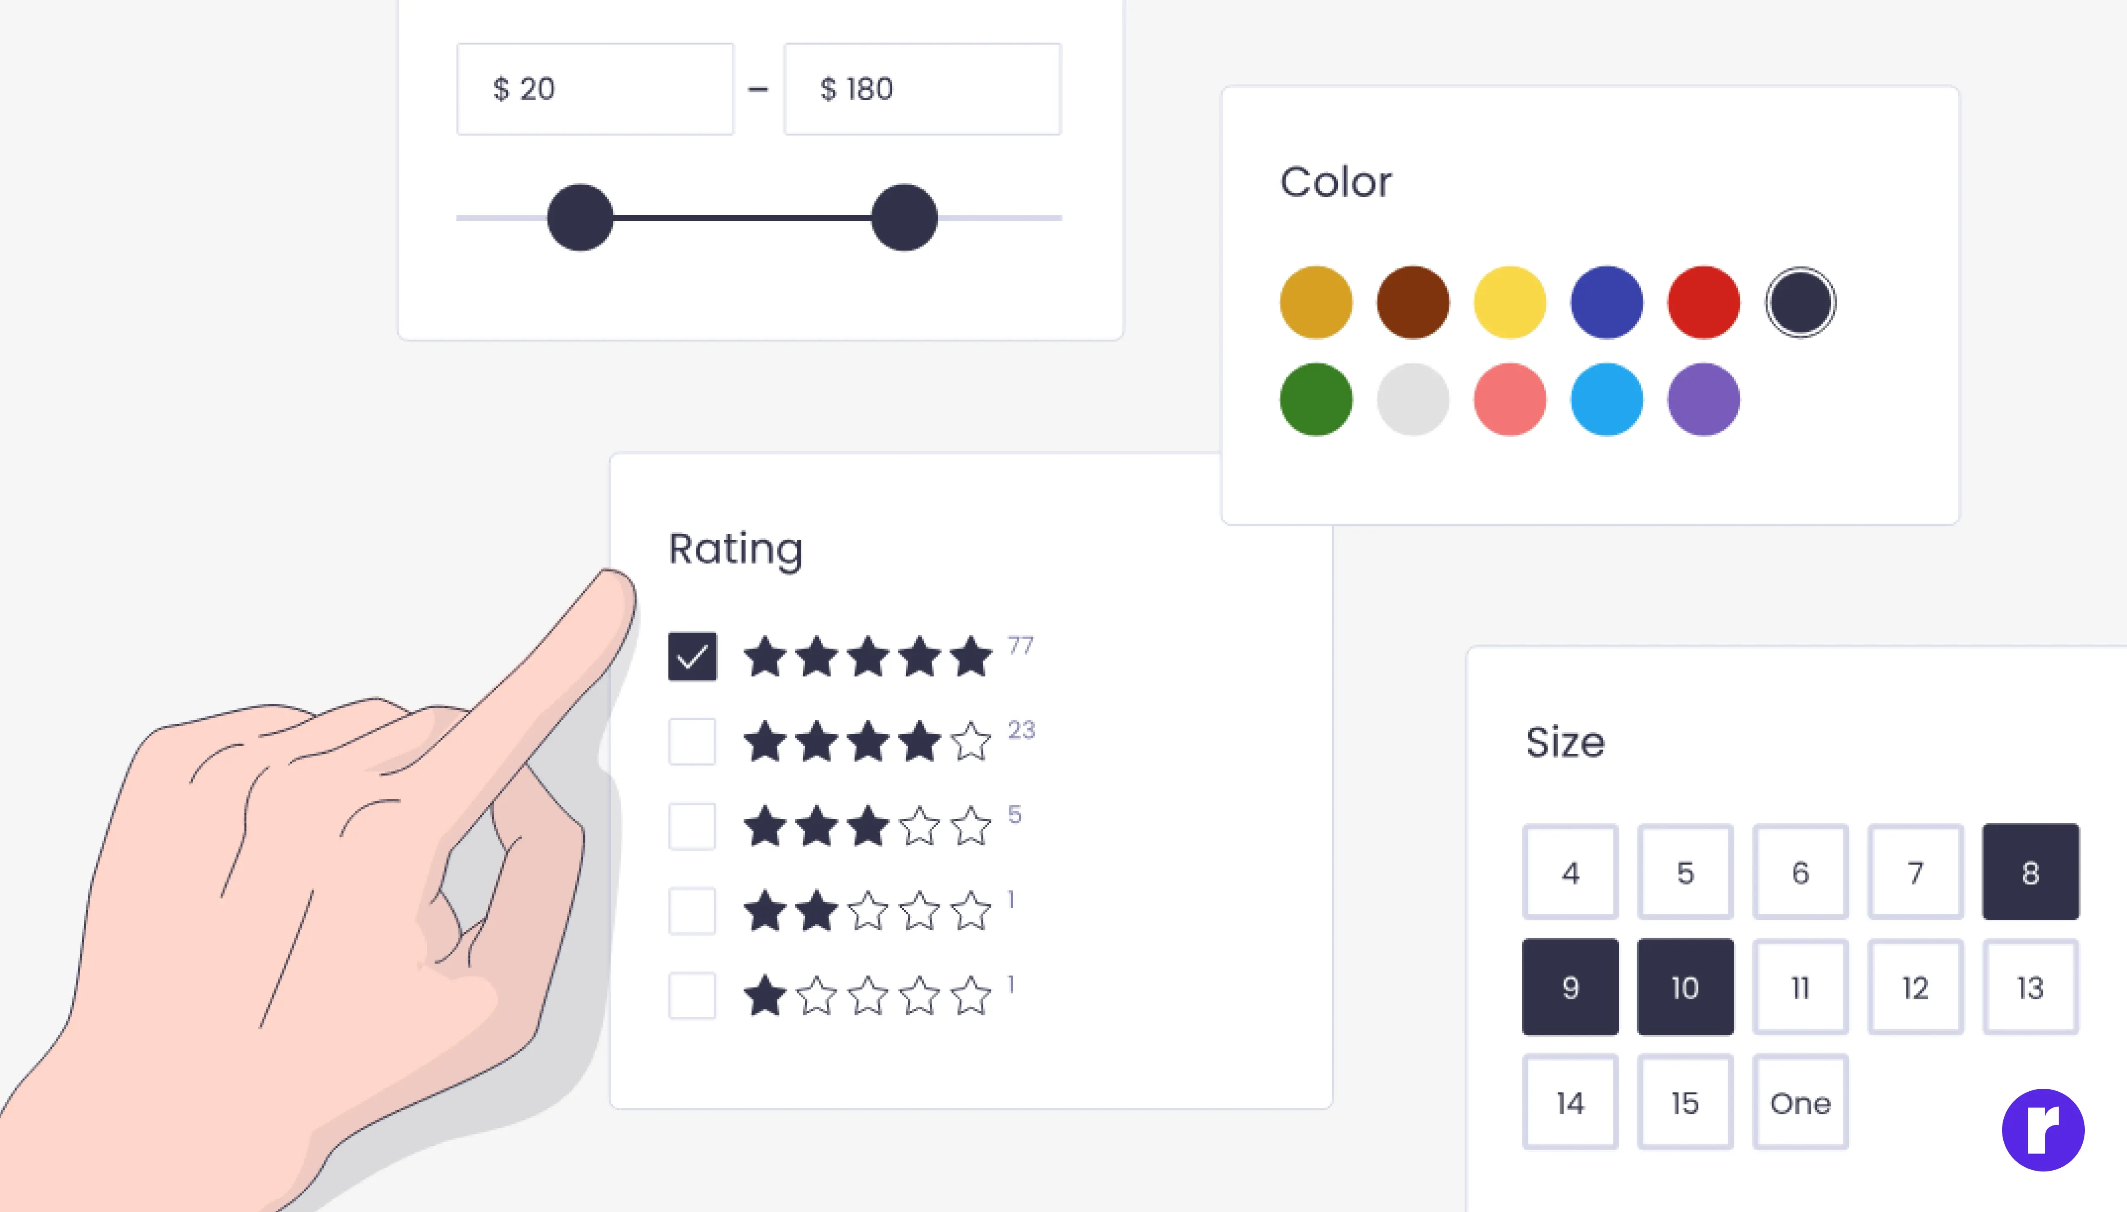Tick the two-star rating checkbox
2127x1212 pixels.
[x=692, y=912]
